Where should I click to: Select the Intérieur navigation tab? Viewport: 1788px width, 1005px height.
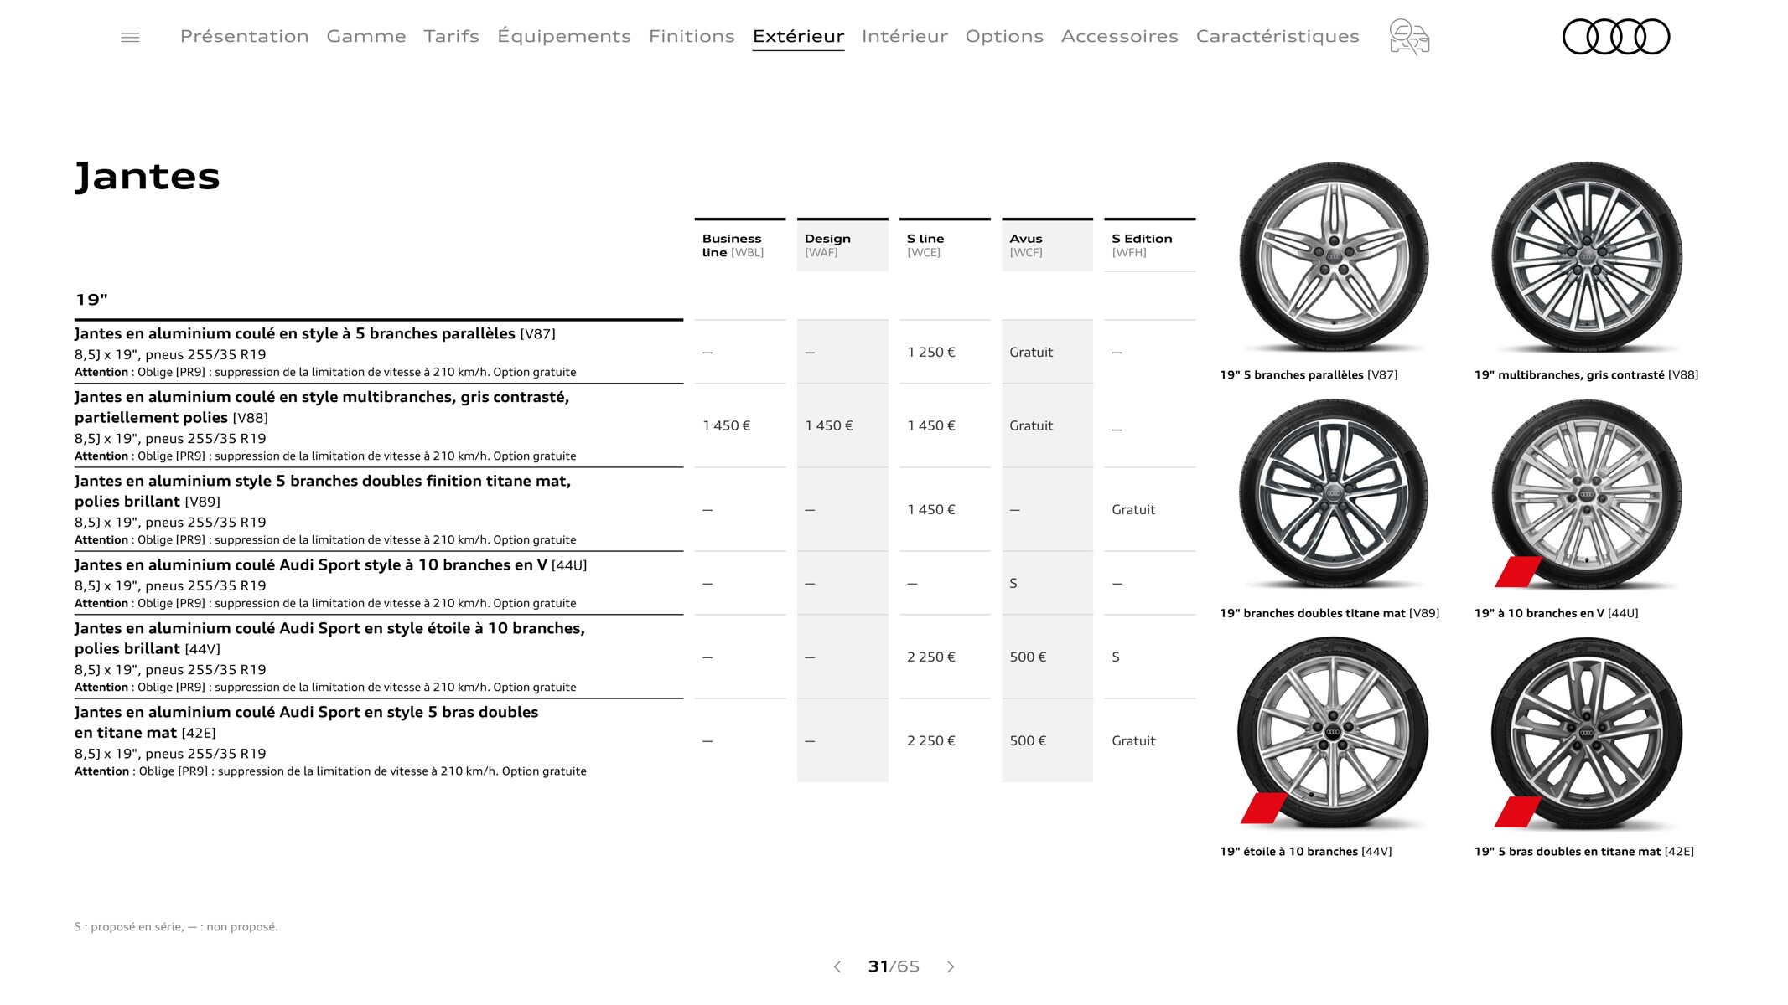pyautogui.click(x=904, y=35)
